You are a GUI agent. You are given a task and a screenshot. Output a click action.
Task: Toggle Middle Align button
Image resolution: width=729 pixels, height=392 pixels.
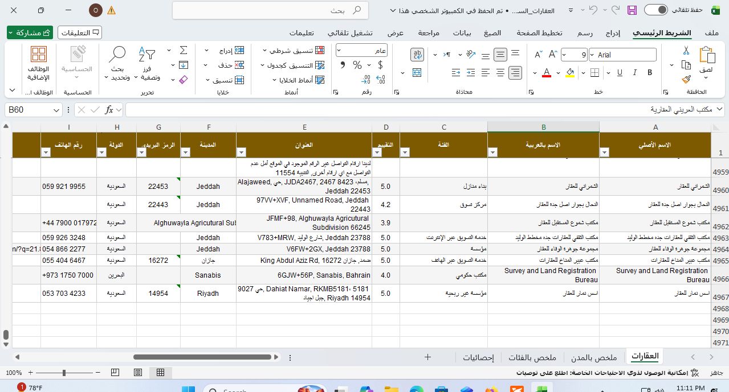[500, 55]
